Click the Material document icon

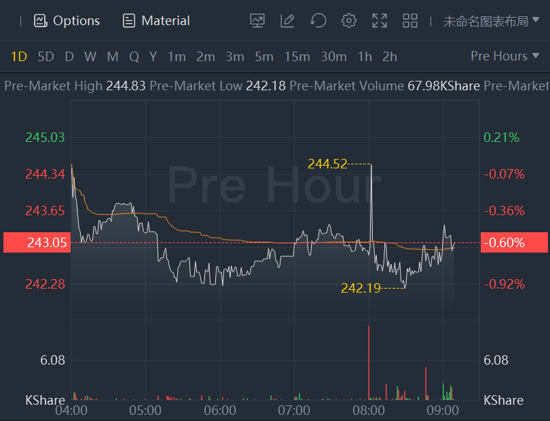129,21
